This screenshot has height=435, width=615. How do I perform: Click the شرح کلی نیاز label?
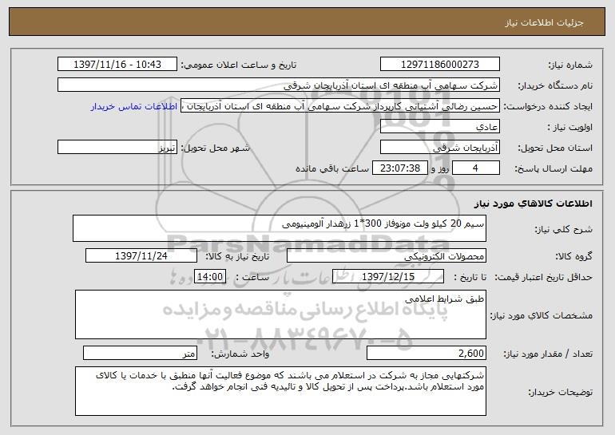click(564, 229)
